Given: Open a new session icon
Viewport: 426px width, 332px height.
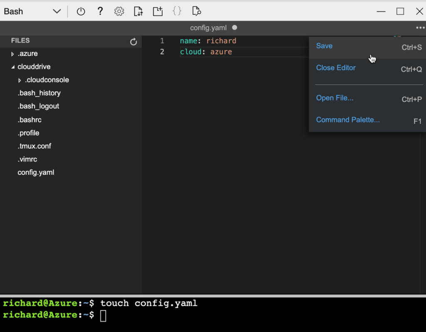Looking at the screenshot, I should [x=158, y=12].
